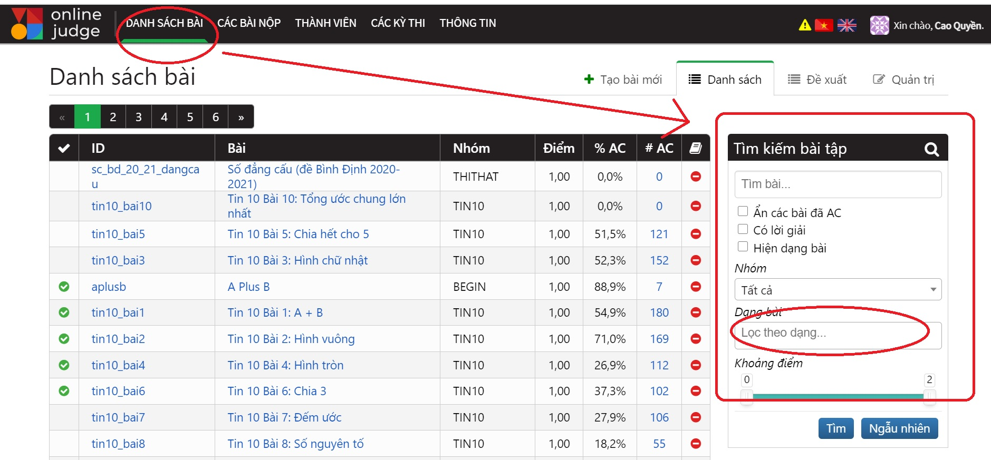
Task: Click the Online Judge logo
Action: coord(56,24)
